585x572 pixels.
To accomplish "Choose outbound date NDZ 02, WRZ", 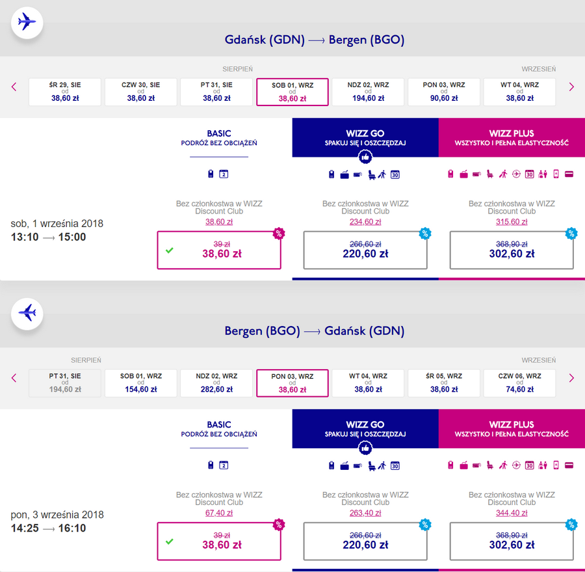I will point(368,92).
